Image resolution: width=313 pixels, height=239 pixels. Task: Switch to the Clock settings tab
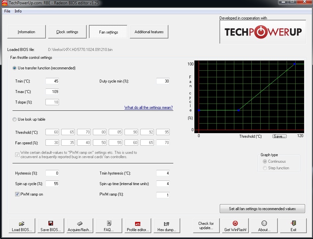click(67, 32)
